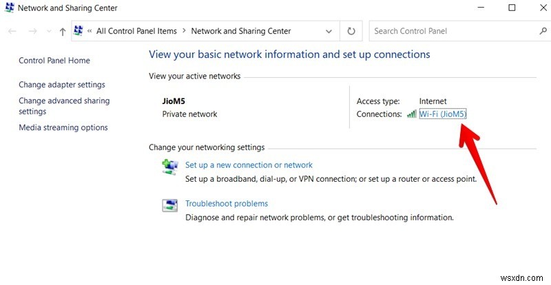The width and height of the screenshot is (551, 285).
Task: Click the Troubleshoot problems icon
Action: click(169, 205)
